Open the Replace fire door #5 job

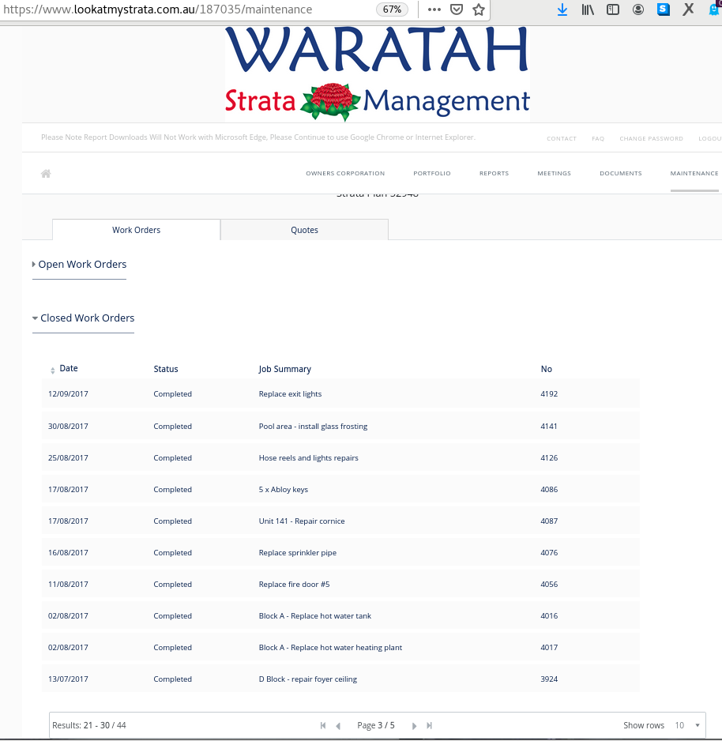coord(294,585)
